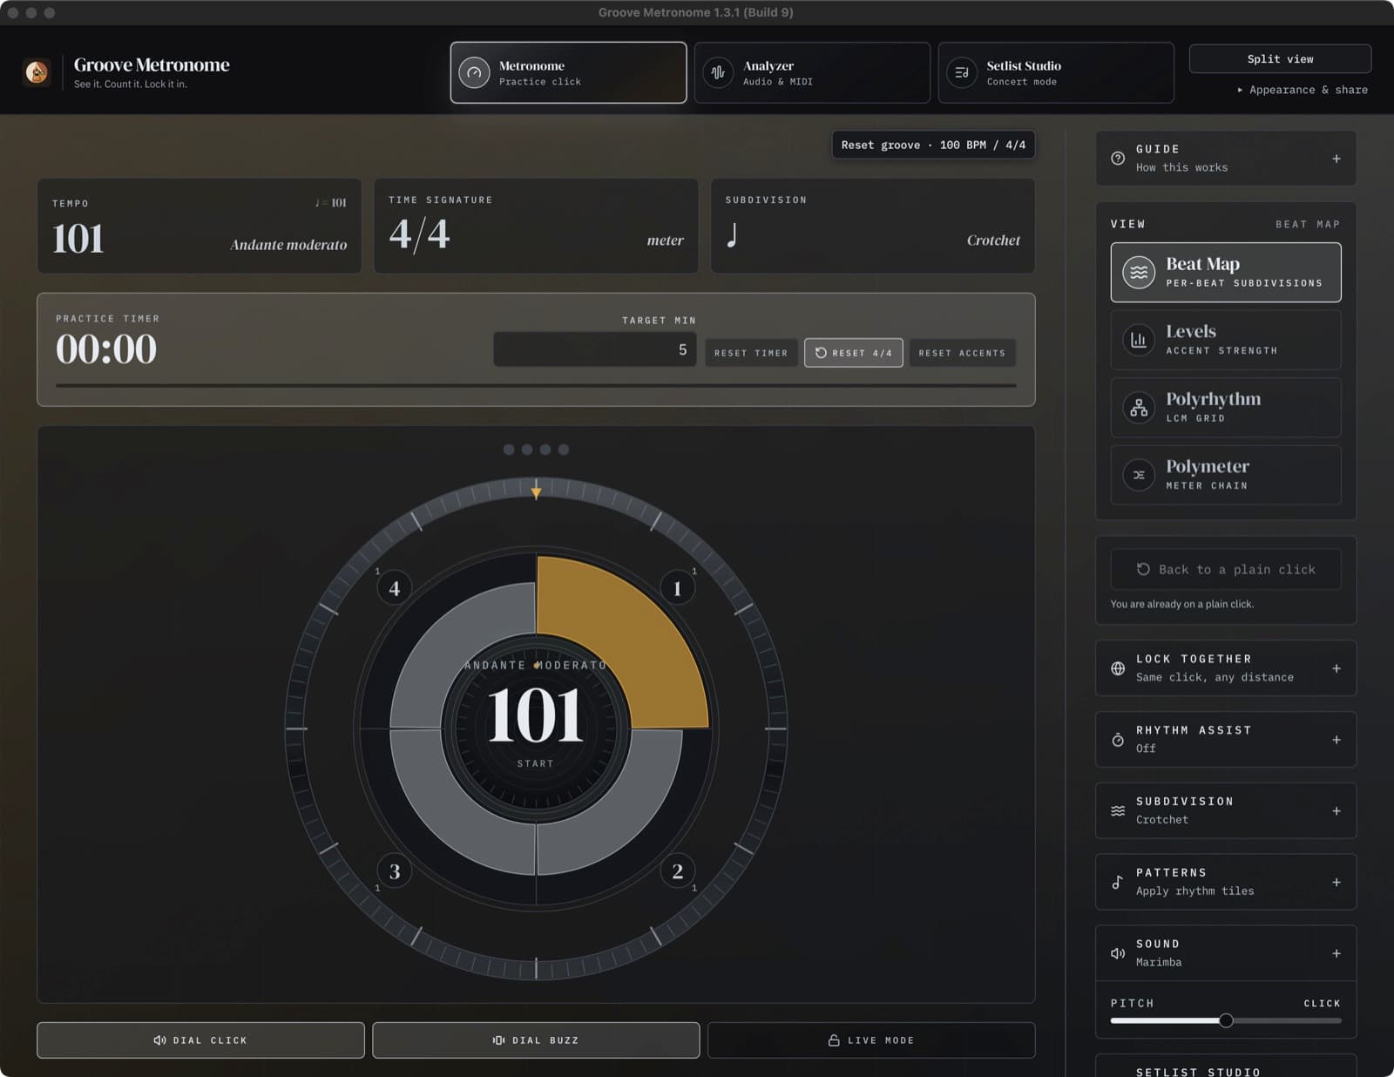Expand the Patterns section
This screenshot has height=1077, width=1394.
[x=1226, y=882]
